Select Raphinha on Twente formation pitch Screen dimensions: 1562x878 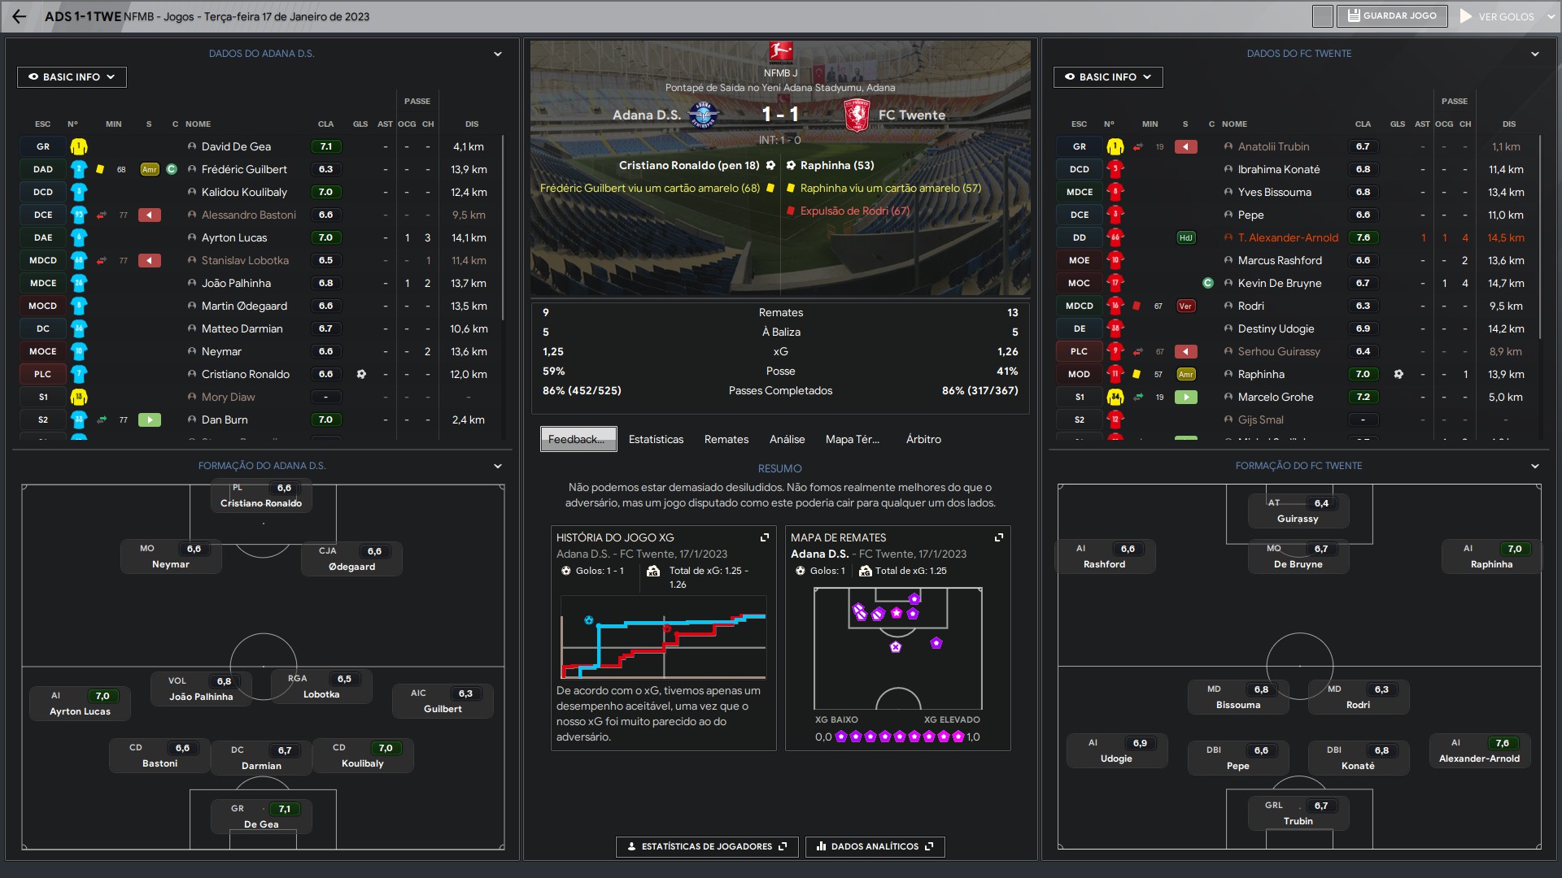[1491, 557]
